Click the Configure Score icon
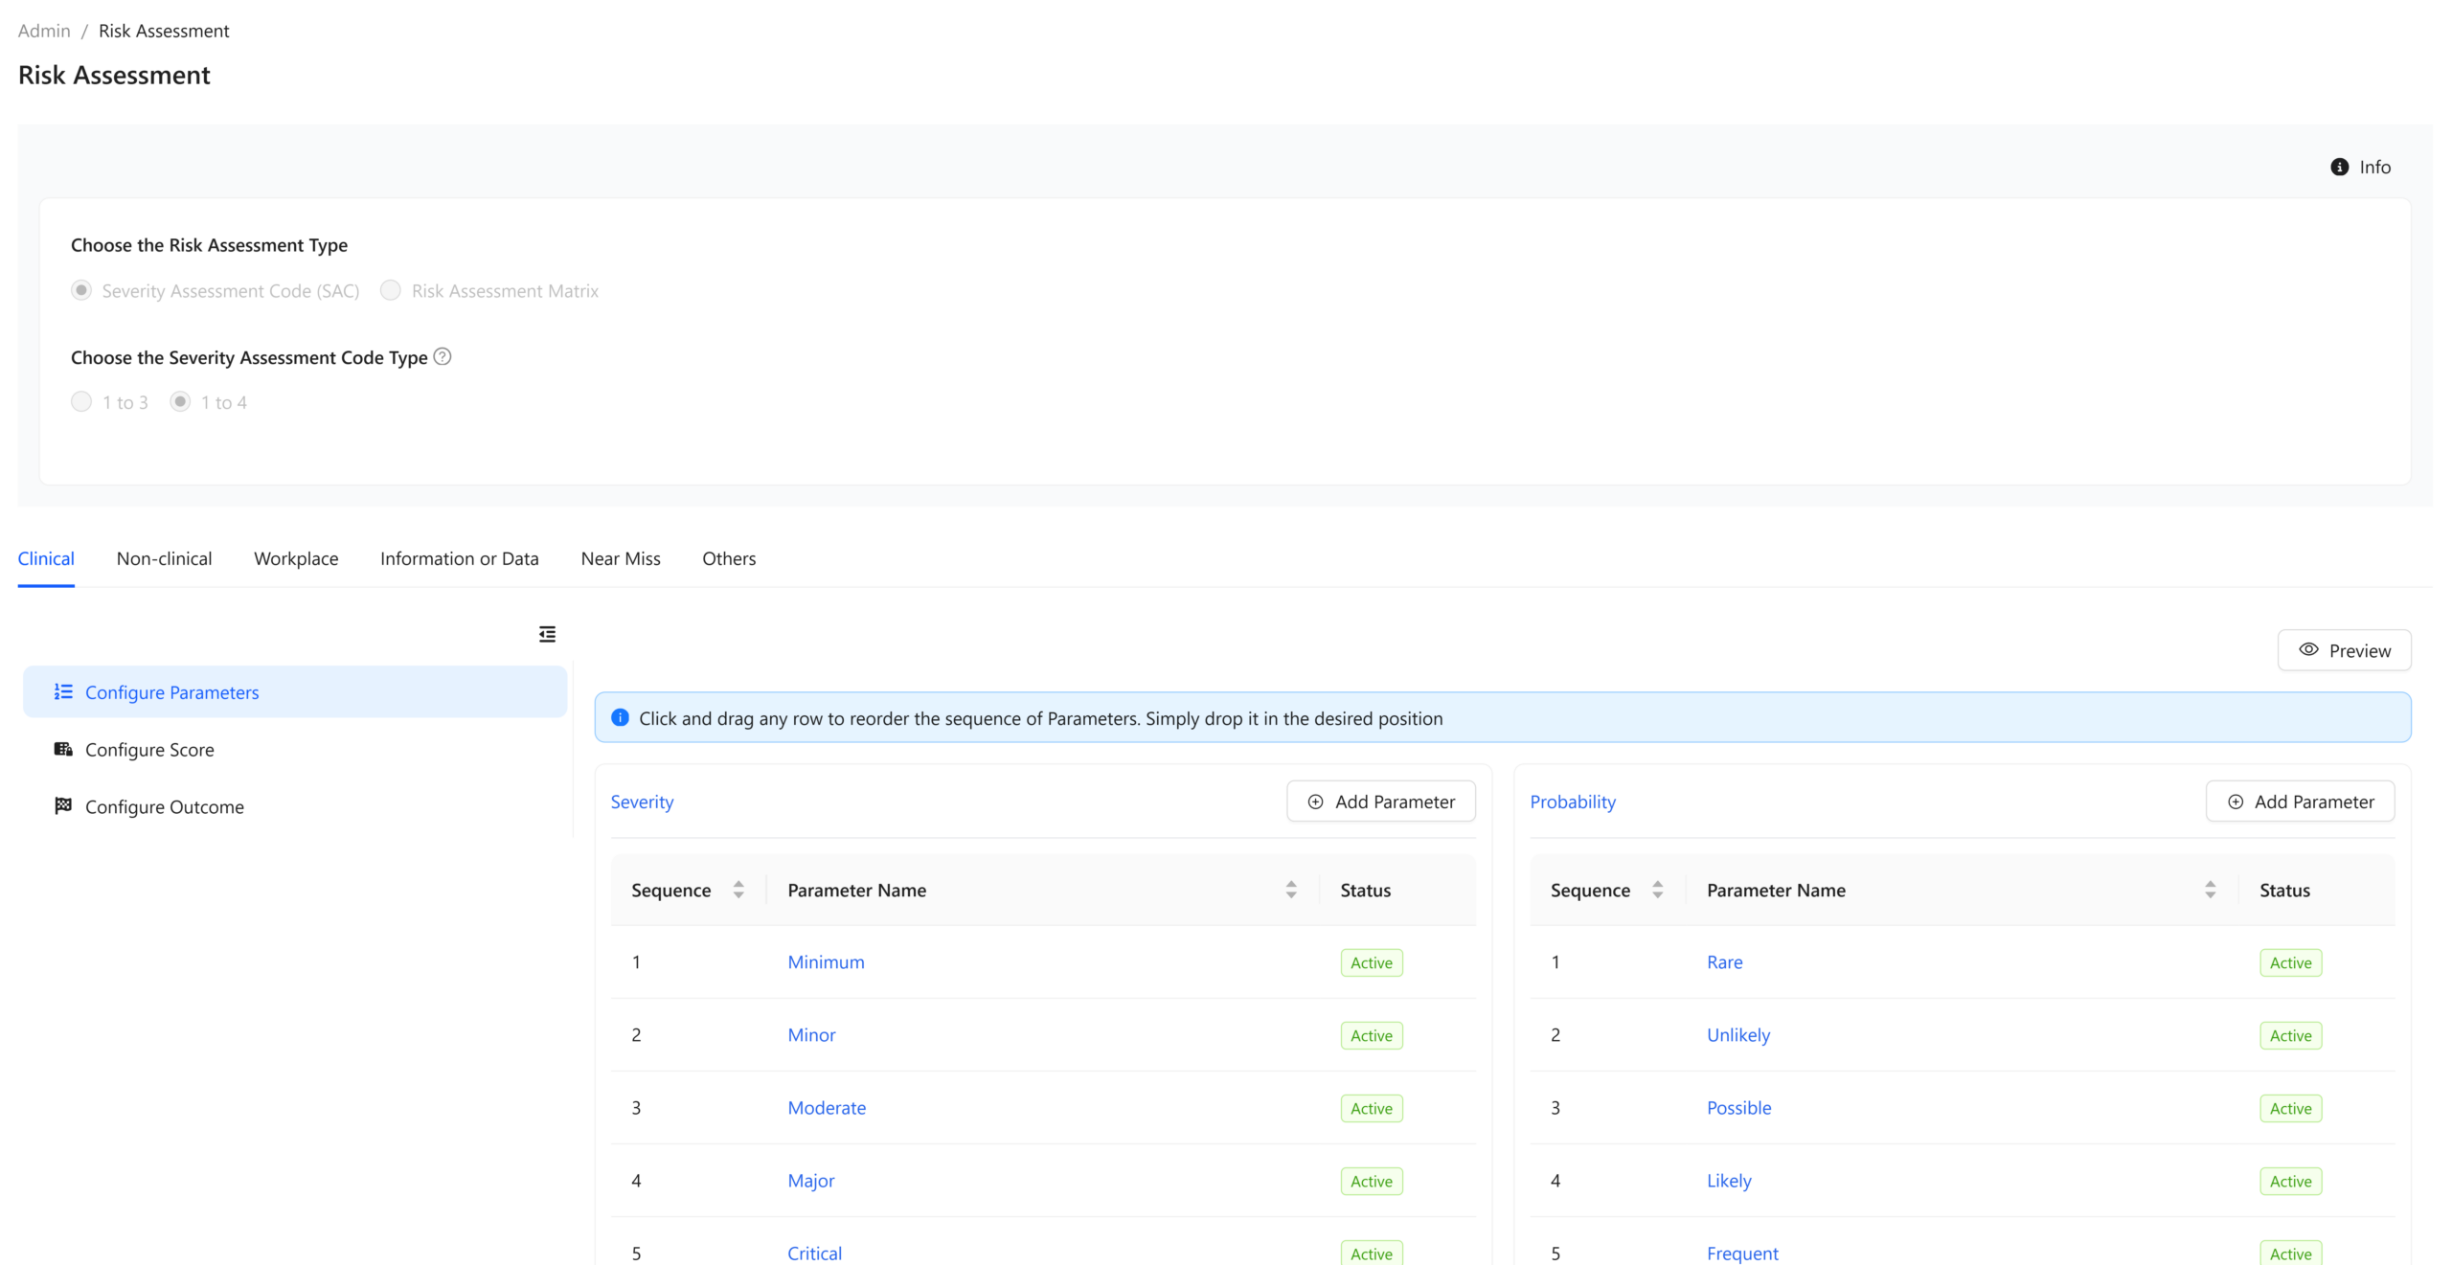Viewport: 2452px width, 1265px height. point(63,749)
